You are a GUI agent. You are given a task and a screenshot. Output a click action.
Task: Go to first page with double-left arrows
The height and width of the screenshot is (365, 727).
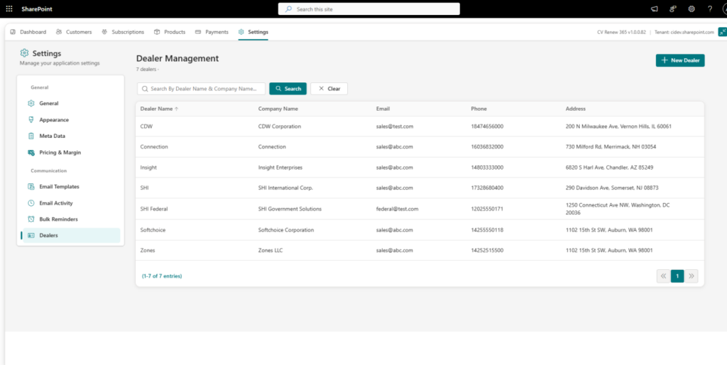point(664,276)
